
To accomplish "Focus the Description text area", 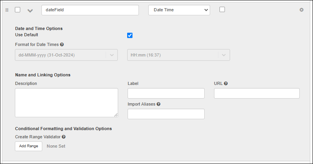I will click(x=66, y=102).
